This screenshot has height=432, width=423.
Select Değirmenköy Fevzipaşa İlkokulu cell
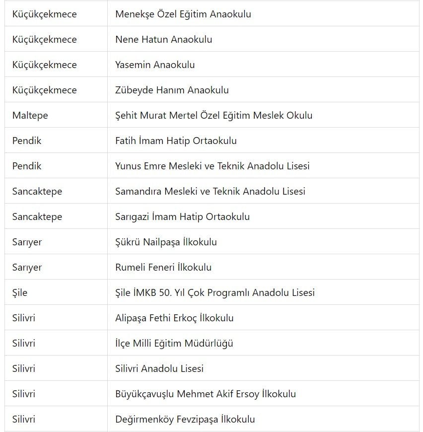tap(185, 420)
